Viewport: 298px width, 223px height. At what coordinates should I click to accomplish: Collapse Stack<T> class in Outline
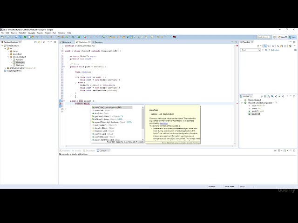pos(242,103)
